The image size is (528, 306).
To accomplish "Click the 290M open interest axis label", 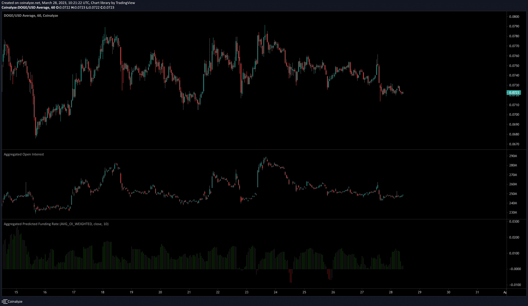I will click(x=513, y=156).
